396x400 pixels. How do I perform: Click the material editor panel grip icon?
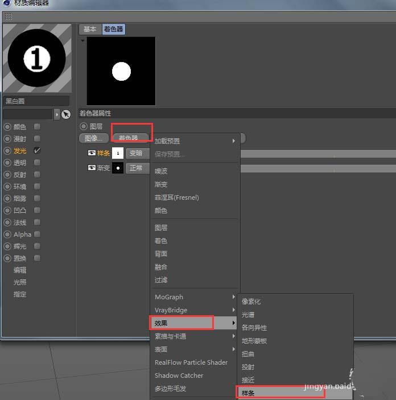pyautogui.click(x=9, y=17)
